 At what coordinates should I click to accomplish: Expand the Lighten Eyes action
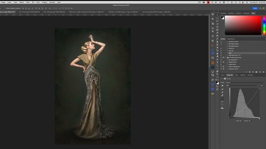coord(227,65)
